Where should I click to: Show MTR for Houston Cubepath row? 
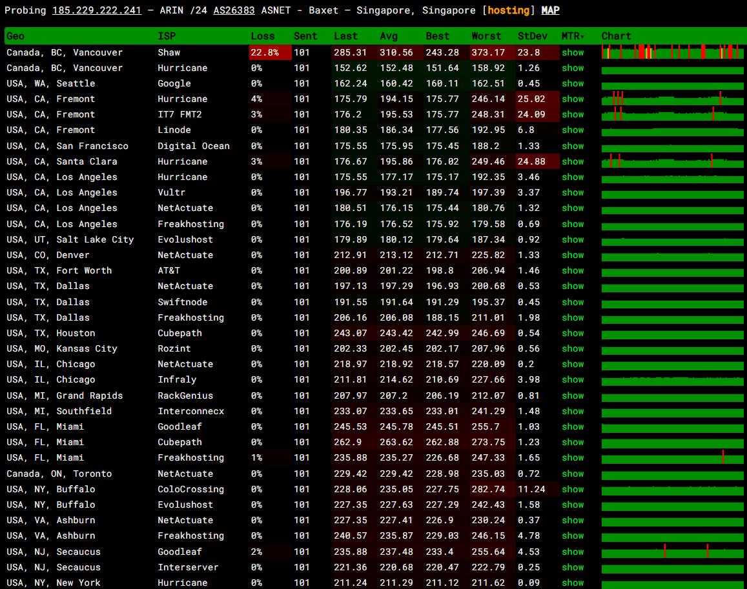point(573,334)
